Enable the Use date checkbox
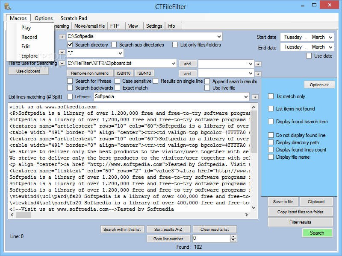342x256 pixels. pos(309,56)
